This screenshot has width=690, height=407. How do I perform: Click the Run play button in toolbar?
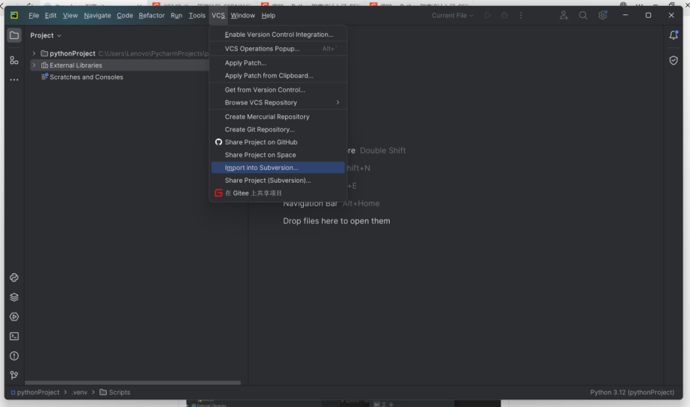click(488, 15)
